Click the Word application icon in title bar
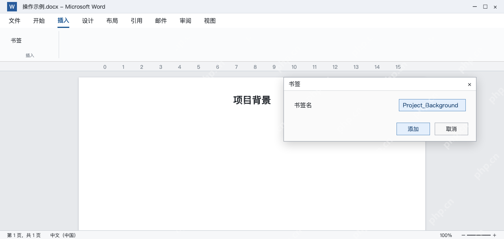The height and width of the screenshot is (239, 504). tap(12, 7)
